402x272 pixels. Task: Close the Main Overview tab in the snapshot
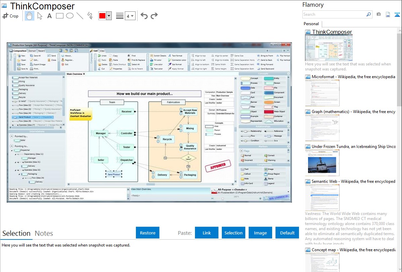click(x=84, y=74)
